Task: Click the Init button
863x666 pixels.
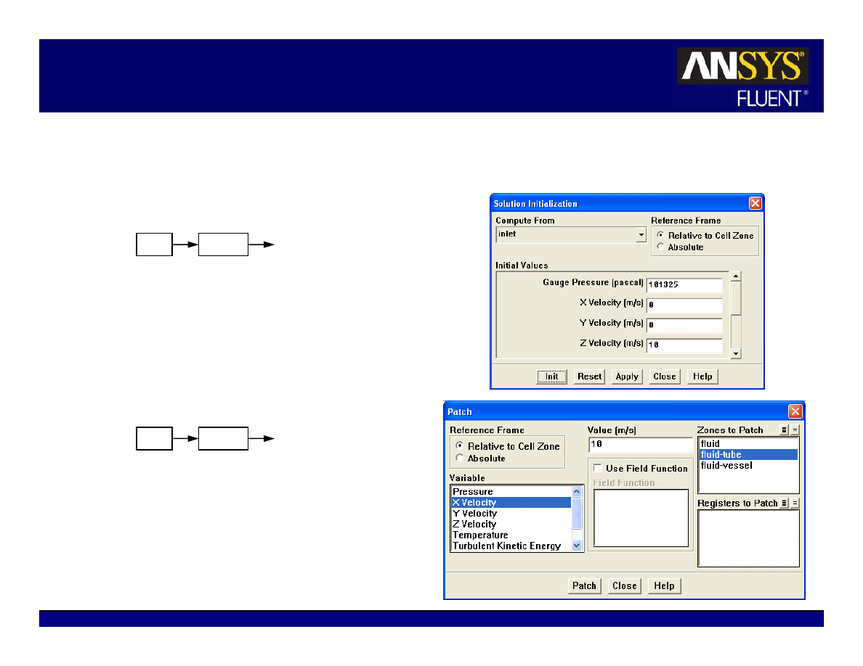Action: pyautogui.click(x=551, y=377)
